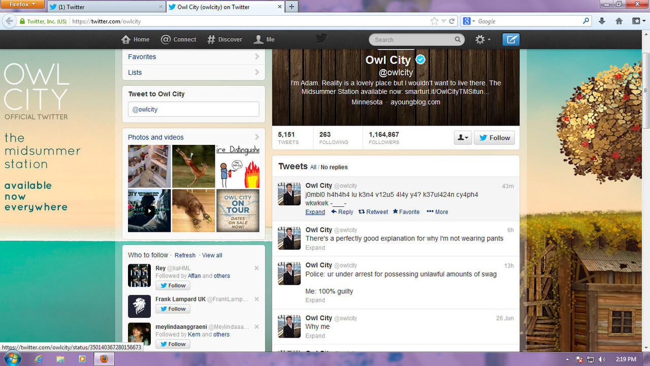Image resolution: width=650 pixels, height=366 pixels.
Task: Dismiss the Rey suggestion
Action: pyautogui.click(x=256, y=268)
